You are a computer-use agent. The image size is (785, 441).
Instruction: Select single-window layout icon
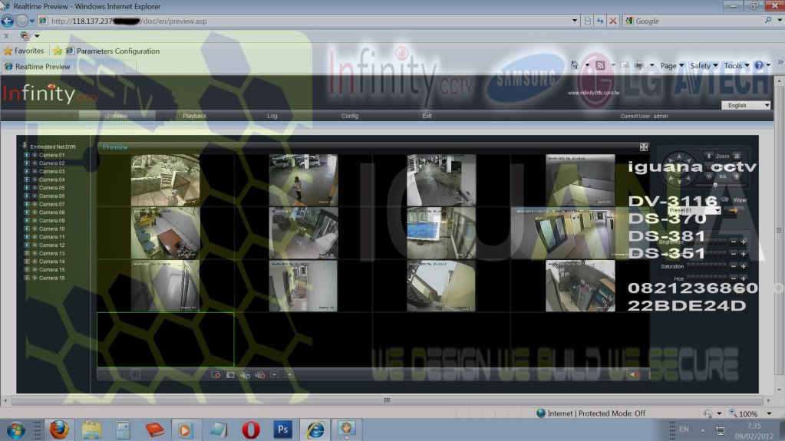(106, 374)
